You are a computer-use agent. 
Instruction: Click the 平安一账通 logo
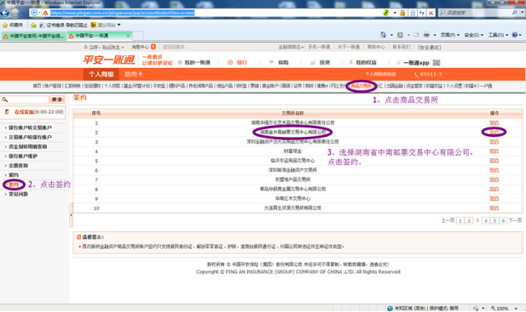point(109,60)
